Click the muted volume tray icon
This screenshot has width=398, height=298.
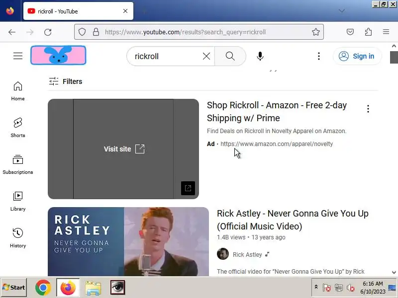point(351,288)
